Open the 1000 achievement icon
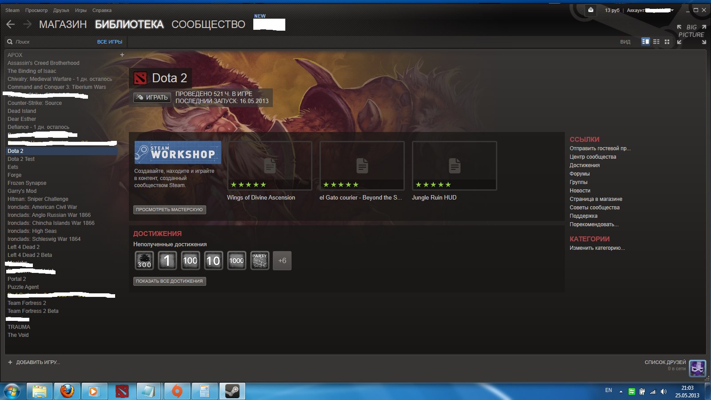The height and width of the screenshot is (400, 711). [x=236, y=260]
